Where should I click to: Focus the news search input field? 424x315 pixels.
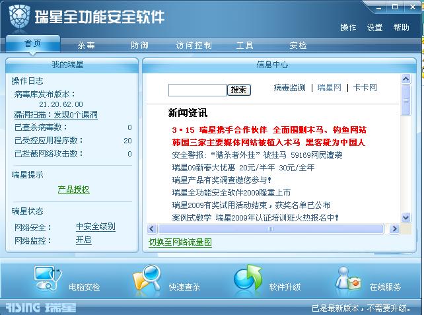[x=197, y=90]
